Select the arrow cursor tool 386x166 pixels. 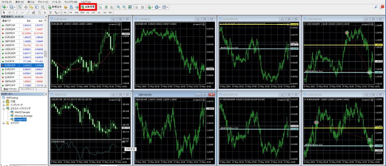tap(3, 12)
